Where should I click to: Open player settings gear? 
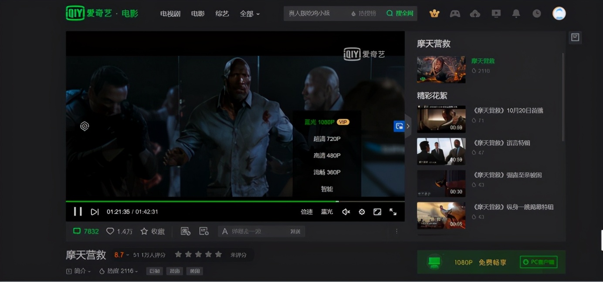click(362, 211)
